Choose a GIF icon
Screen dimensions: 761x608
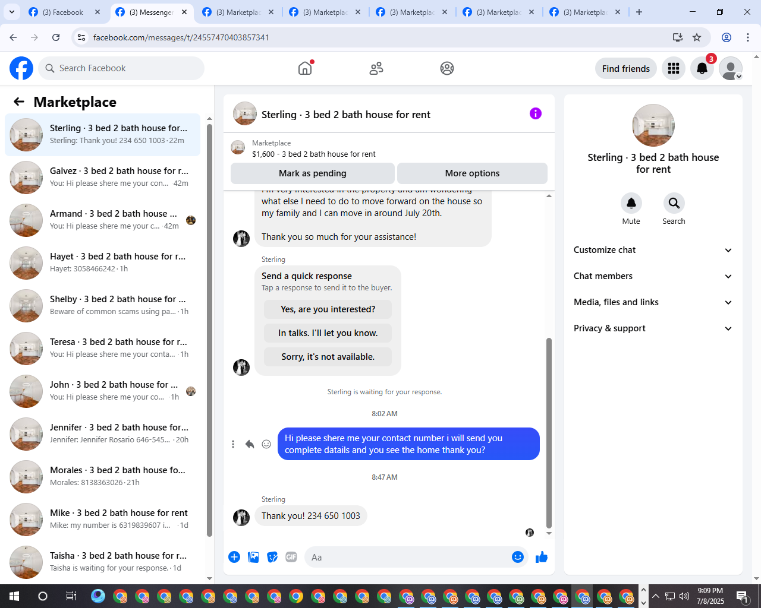[291, 557]
